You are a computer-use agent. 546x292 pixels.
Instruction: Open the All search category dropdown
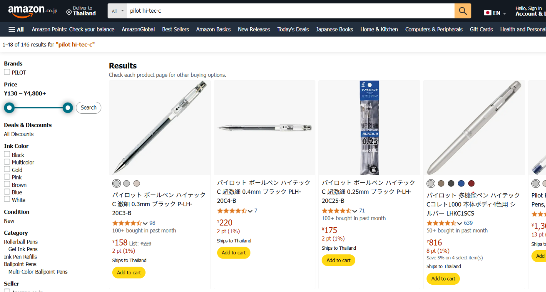[x=118, y=11]
